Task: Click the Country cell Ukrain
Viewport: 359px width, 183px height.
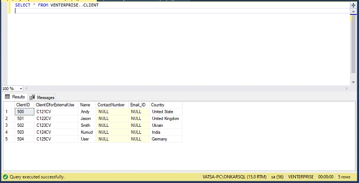Action: 166,125
